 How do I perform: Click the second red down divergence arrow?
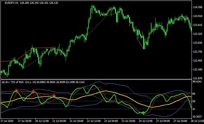coord(34,92)
